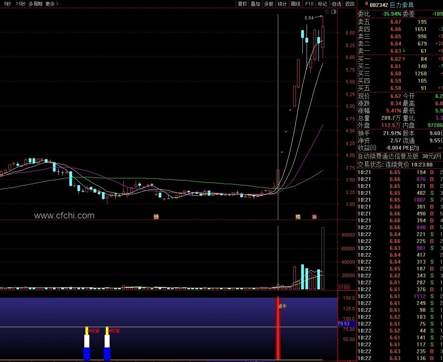The image size is (443, 362).
Task: Open the 复权 adjustment menu
Action: [243, 4]
